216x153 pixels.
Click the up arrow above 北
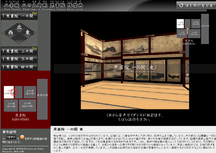pyautogui.click(x=19, y=23)
